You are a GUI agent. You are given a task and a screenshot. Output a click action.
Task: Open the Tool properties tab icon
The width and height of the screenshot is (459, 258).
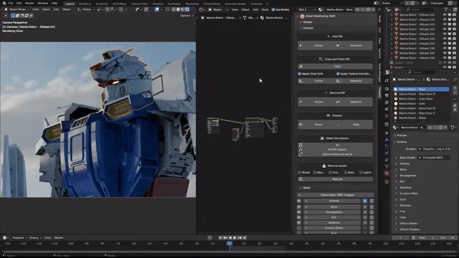point(386,80)
